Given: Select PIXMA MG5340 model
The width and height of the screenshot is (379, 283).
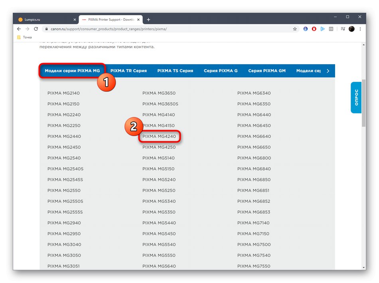Looking at the screenshot, I should pyautogui.click(x=159, y=201).
